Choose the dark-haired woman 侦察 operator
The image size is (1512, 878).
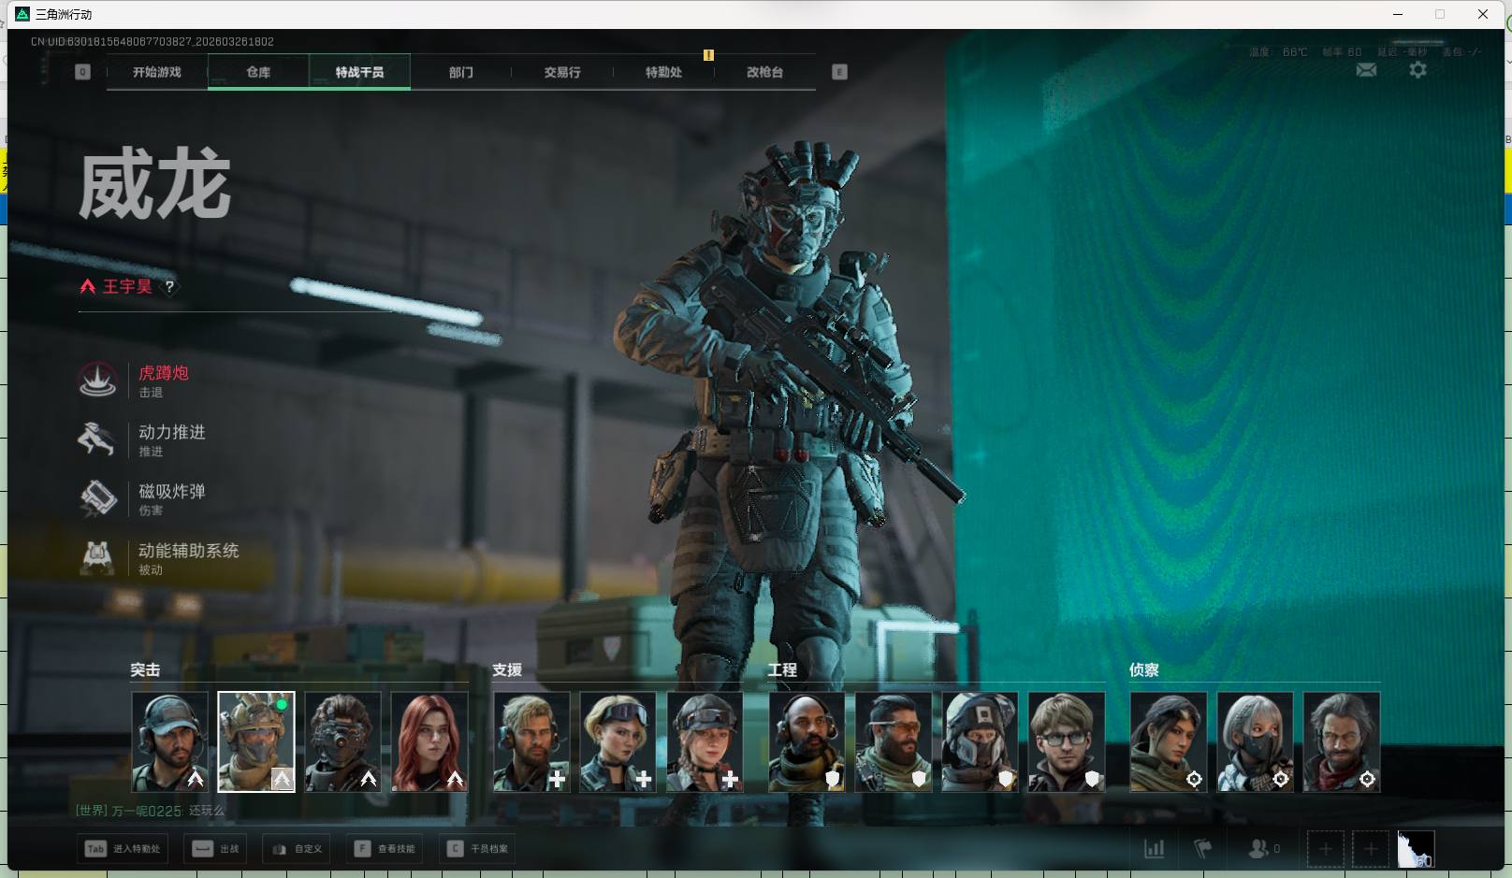pos(1169,741)
